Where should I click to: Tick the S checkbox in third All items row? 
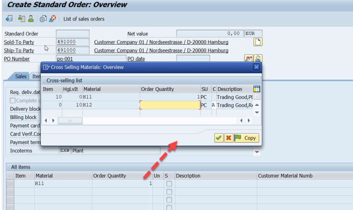169,200
